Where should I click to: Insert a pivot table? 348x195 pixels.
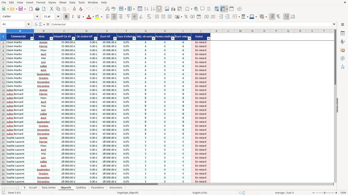point(180,9)
